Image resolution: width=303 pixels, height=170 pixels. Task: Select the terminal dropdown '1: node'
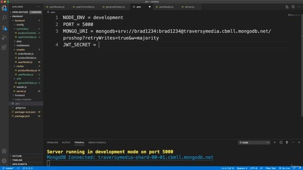pos(254,143)
